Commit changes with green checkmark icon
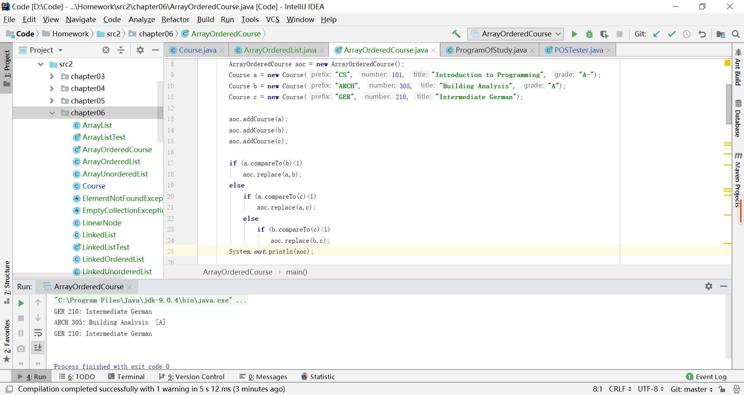The height and width of the screenshot is (395, 744). (672, 34)
